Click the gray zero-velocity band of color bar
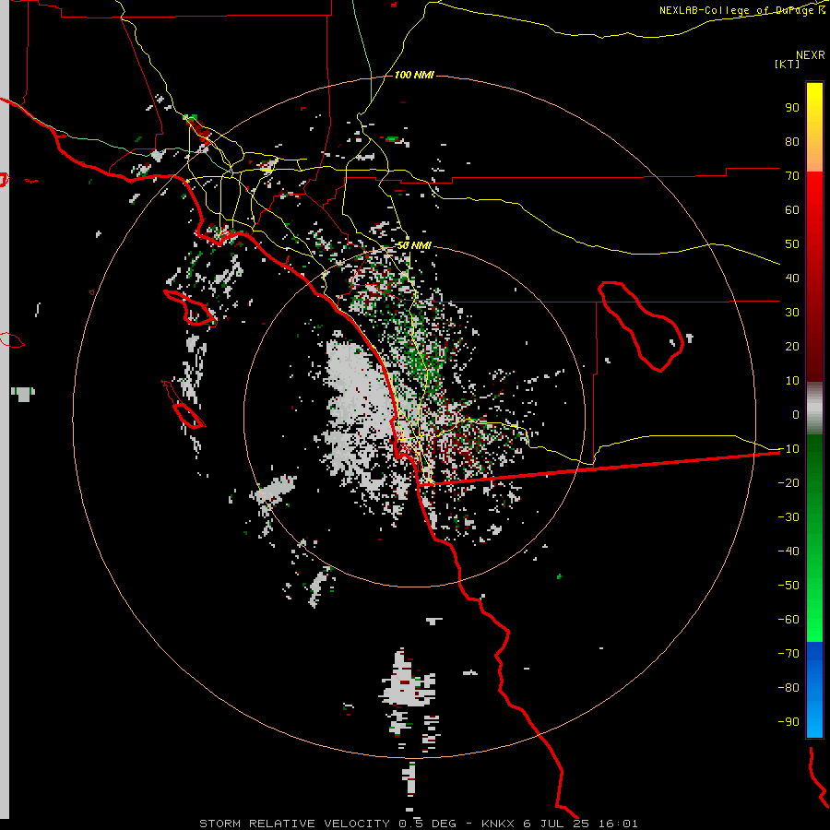Viewport: 830px width, 830px height. point(814,409)
